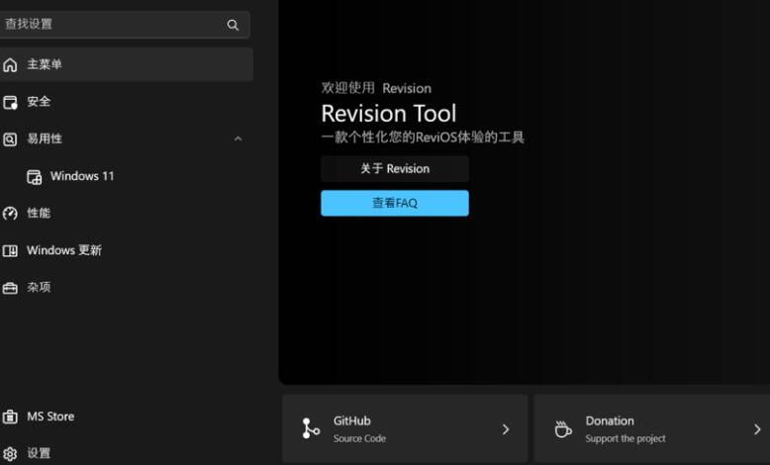Image resolution: width=770 pixels, height=465 pixels.
Task: Click the 杂项 toolbox icon
Action: [10, 288]
